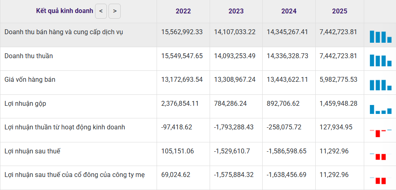Open the Doanh thu thuần mini chart
Image resolution: width=396 pixels, height=190 pixels.
point(380,60)
